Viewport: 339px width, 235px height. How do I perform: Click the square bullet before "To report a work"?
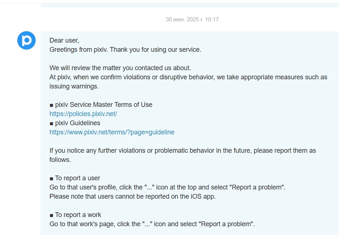[x=51, y=215]
